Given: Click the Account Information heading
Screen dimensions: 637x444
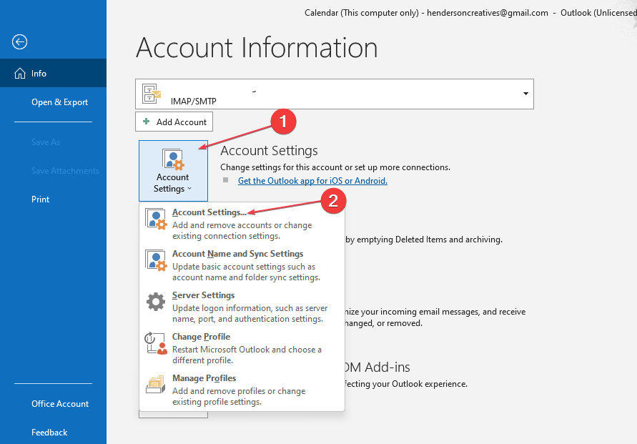Looking at the screenshot, I should click(257, 47).
